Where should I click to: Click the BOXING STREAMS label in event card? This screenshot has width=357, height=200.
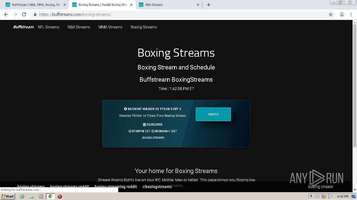(153, 138)
